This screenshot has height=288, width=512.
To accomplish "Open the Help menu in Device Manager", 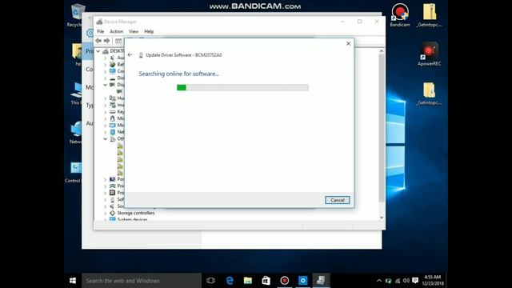I will coord(149,31).
